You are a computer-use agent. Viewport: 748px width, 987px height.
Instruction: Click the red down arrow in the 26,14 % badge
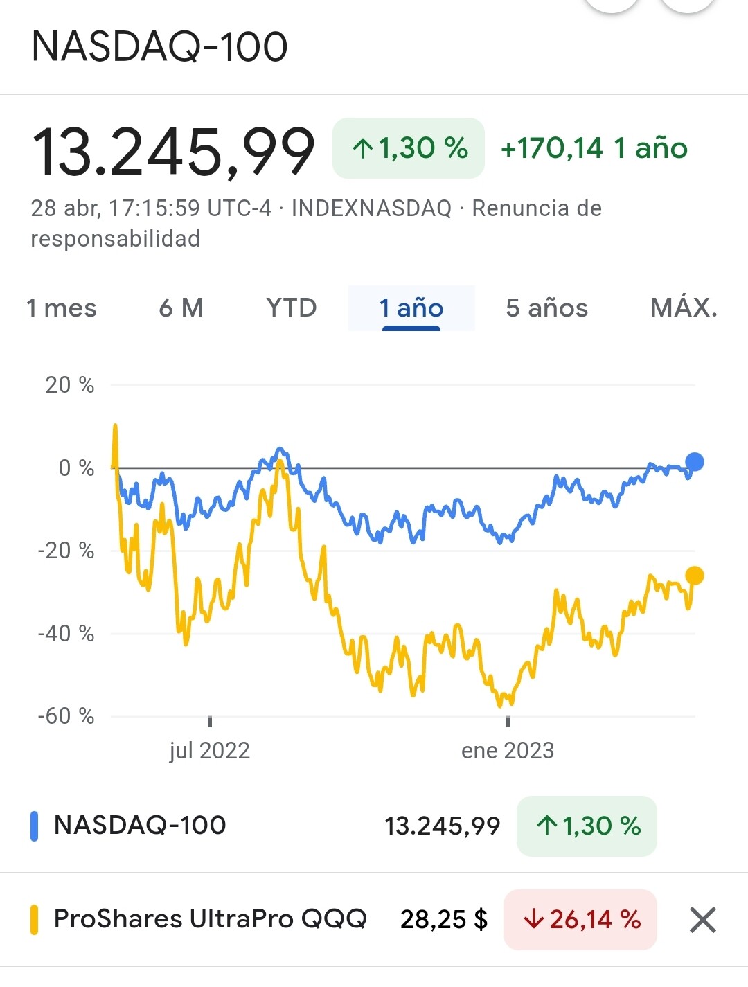click(533, 920)
